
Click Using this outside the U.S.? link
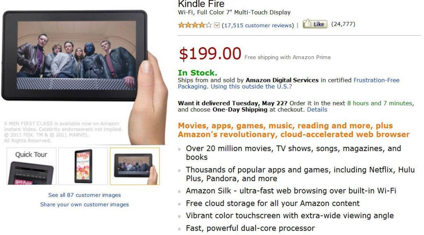click(251, 86)
